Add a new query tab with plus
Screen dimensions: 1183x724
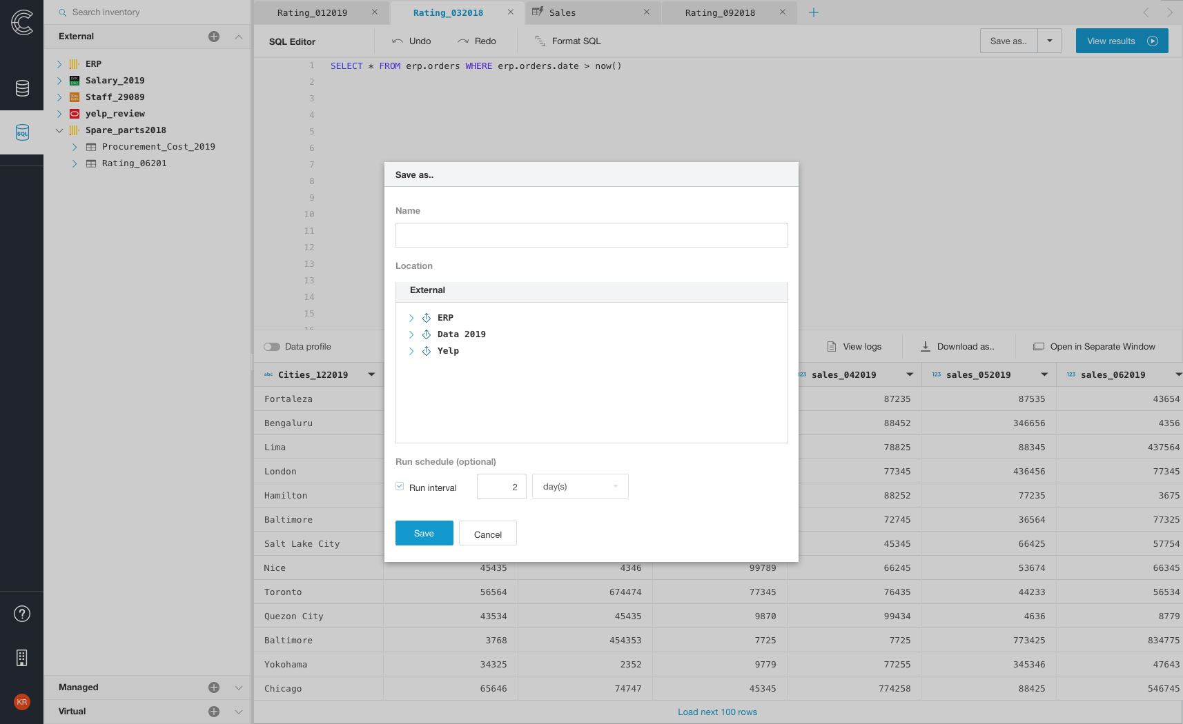pos(814,12)
